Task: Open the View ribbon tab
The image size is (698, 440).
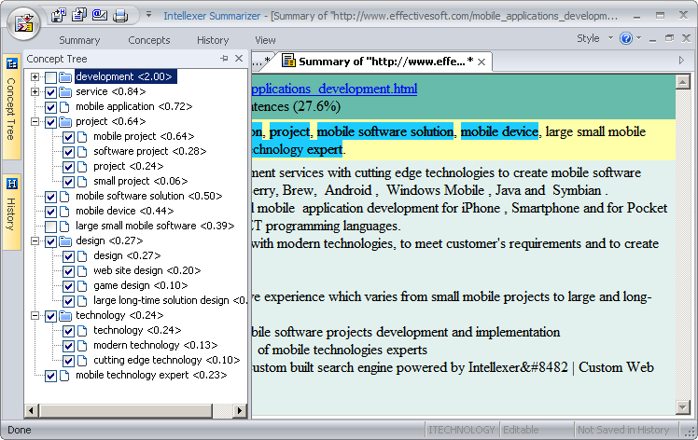Action: click(265, 40)
